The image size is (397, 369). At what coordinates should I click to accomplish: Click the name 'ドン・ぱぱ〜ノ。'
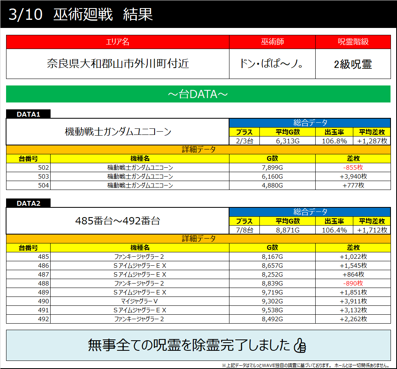point(271,64)
